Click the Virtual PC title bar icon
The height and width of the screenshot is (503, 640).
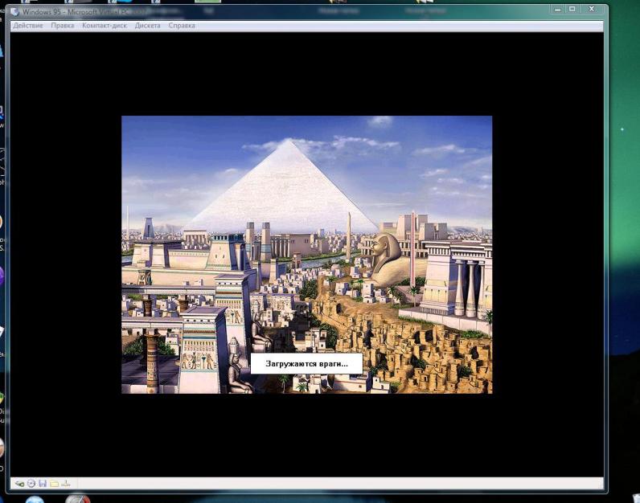coord(15,12)
